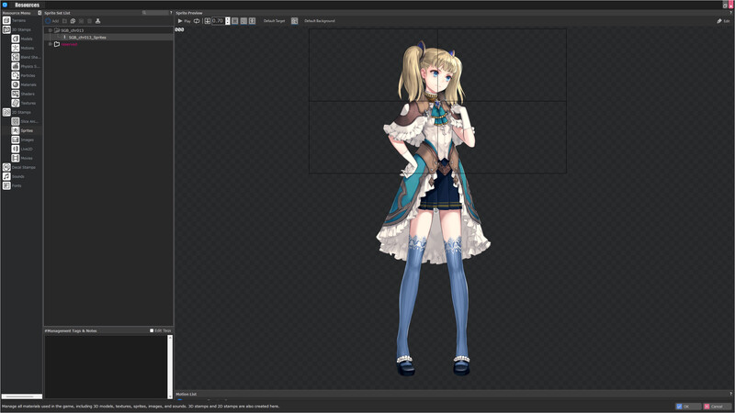Open the Physics resource list

point(26,66)
